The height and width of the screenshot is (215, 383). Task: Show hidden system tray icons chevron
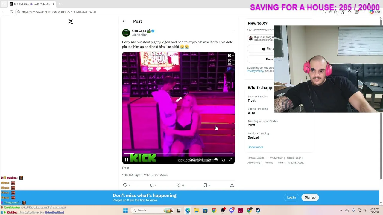[341, 210]
